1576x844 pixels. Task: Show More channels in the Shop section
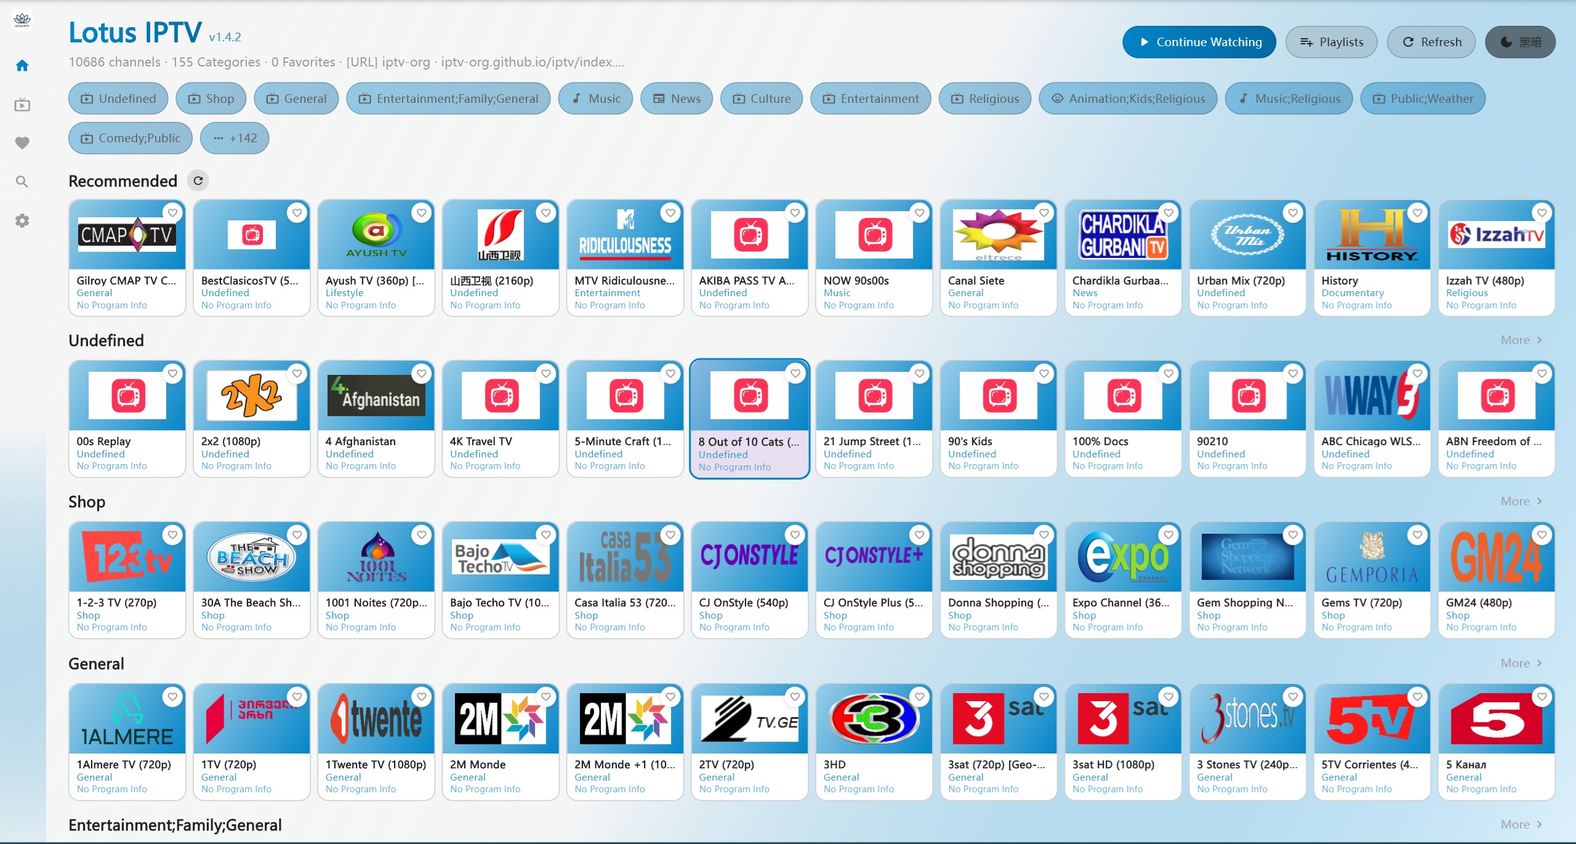(1521, 501)
